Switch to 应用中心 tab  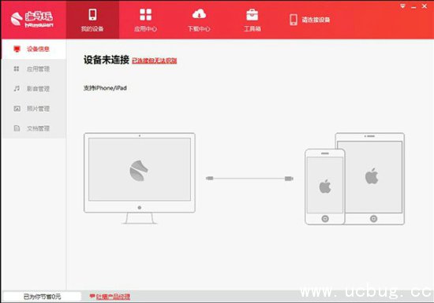tap(146, 20)
